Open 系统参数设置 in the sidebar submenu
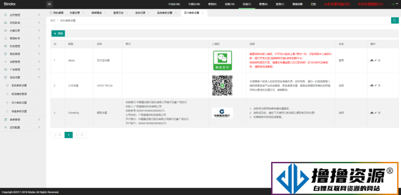The width and height of the screenshot is (401, 195). (x=19, y=86)
